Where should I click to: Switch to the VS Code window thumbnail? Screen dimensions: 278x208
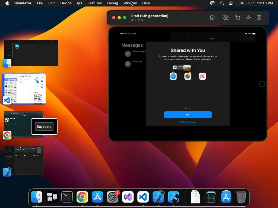coord(24,89)
